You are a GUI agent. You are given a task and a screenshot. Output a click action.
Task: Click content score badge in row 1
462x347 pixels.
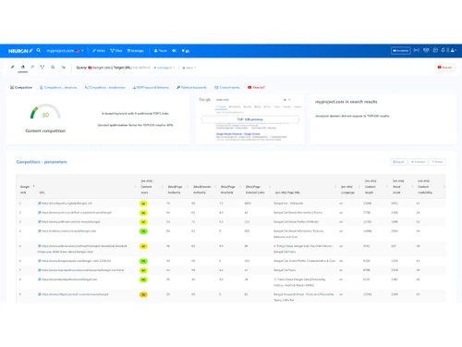[x=143, y=204]
